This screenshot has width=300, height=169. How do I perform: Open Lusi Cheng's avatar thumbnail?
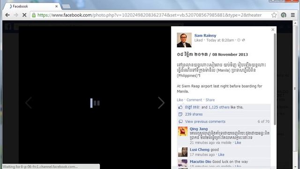(x=183, y=152)
